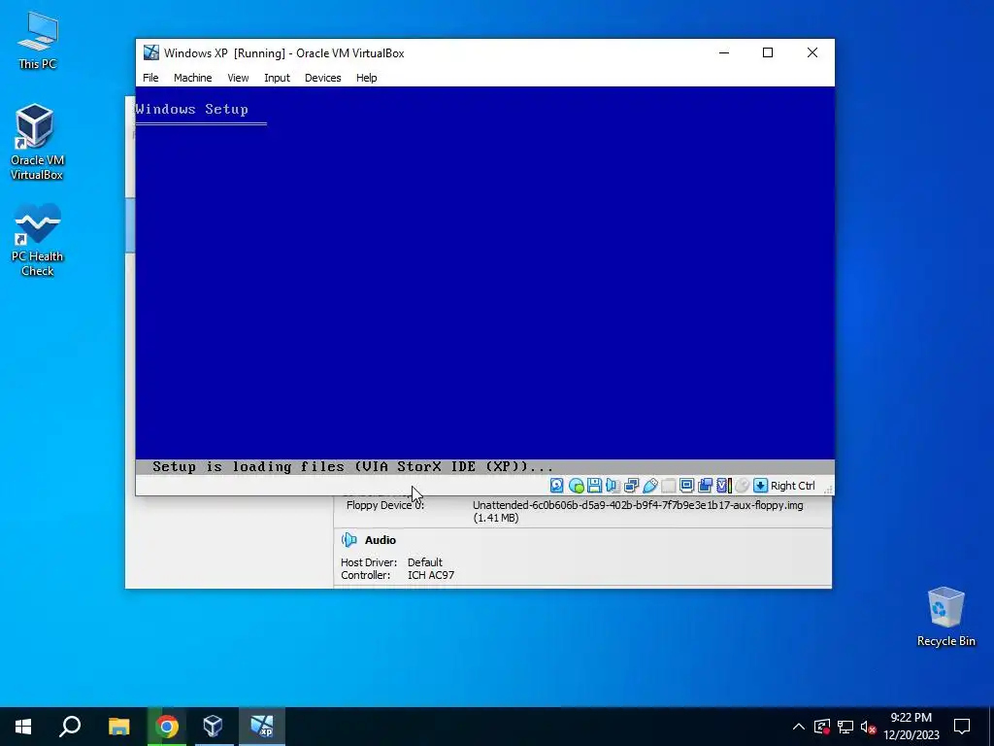
Task: Click the muted volume tray icon
Action: tap(868, 727)
